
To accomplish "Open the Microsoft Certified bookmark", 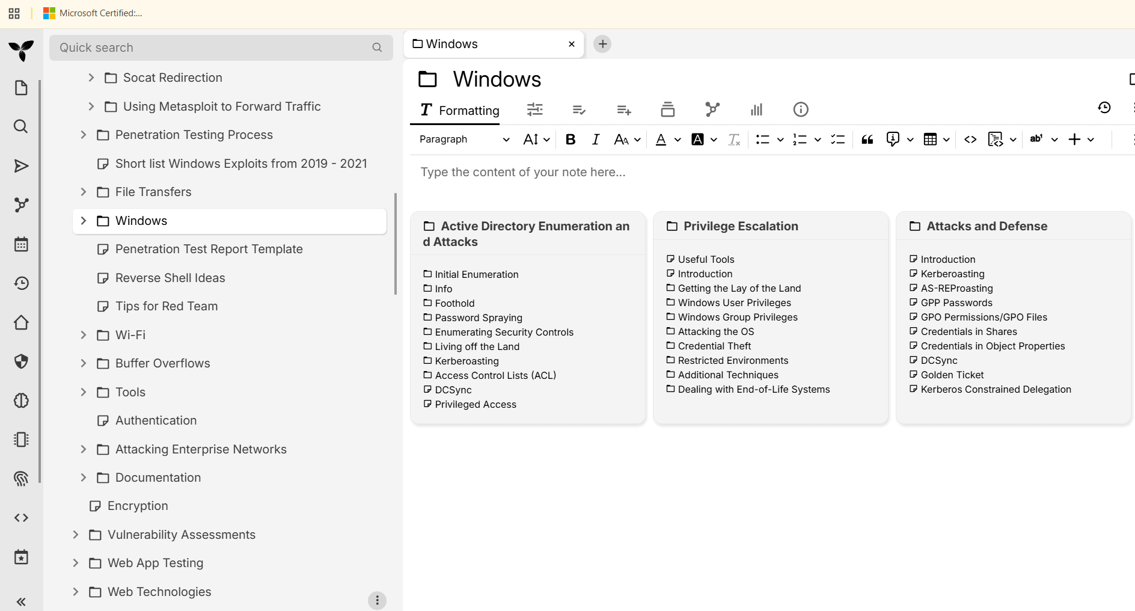I will (x=93, y=13).
